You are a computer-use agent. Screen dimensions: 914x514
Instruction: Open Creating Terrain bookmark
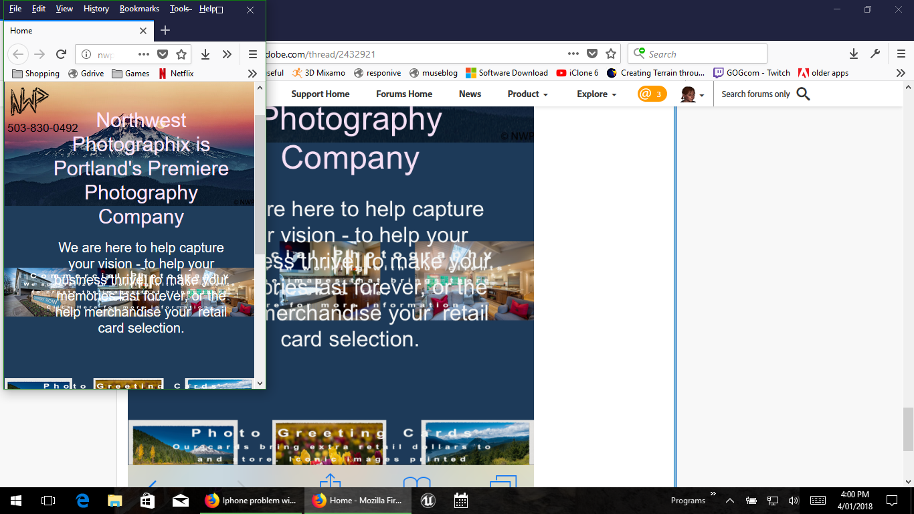point(655,73)
